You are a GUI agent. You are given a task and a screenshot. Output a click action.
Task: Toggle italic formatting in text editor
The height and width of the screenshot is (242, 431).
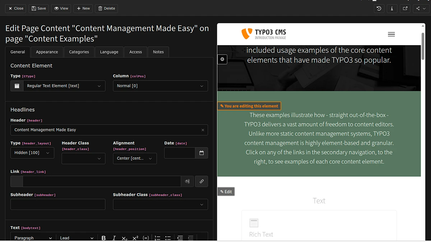[114, 238]
